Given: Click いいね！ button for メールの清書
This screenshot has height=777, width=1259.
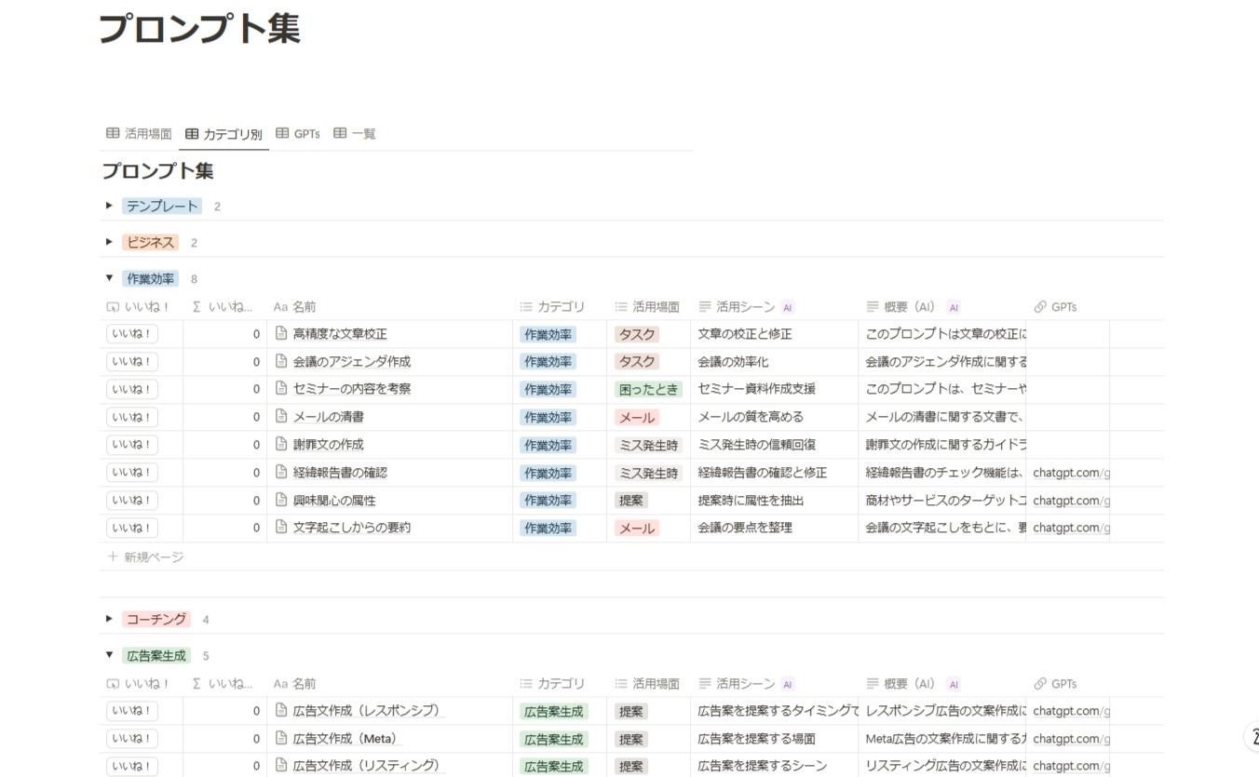Looking at the screenshot, I should point(132,417).
